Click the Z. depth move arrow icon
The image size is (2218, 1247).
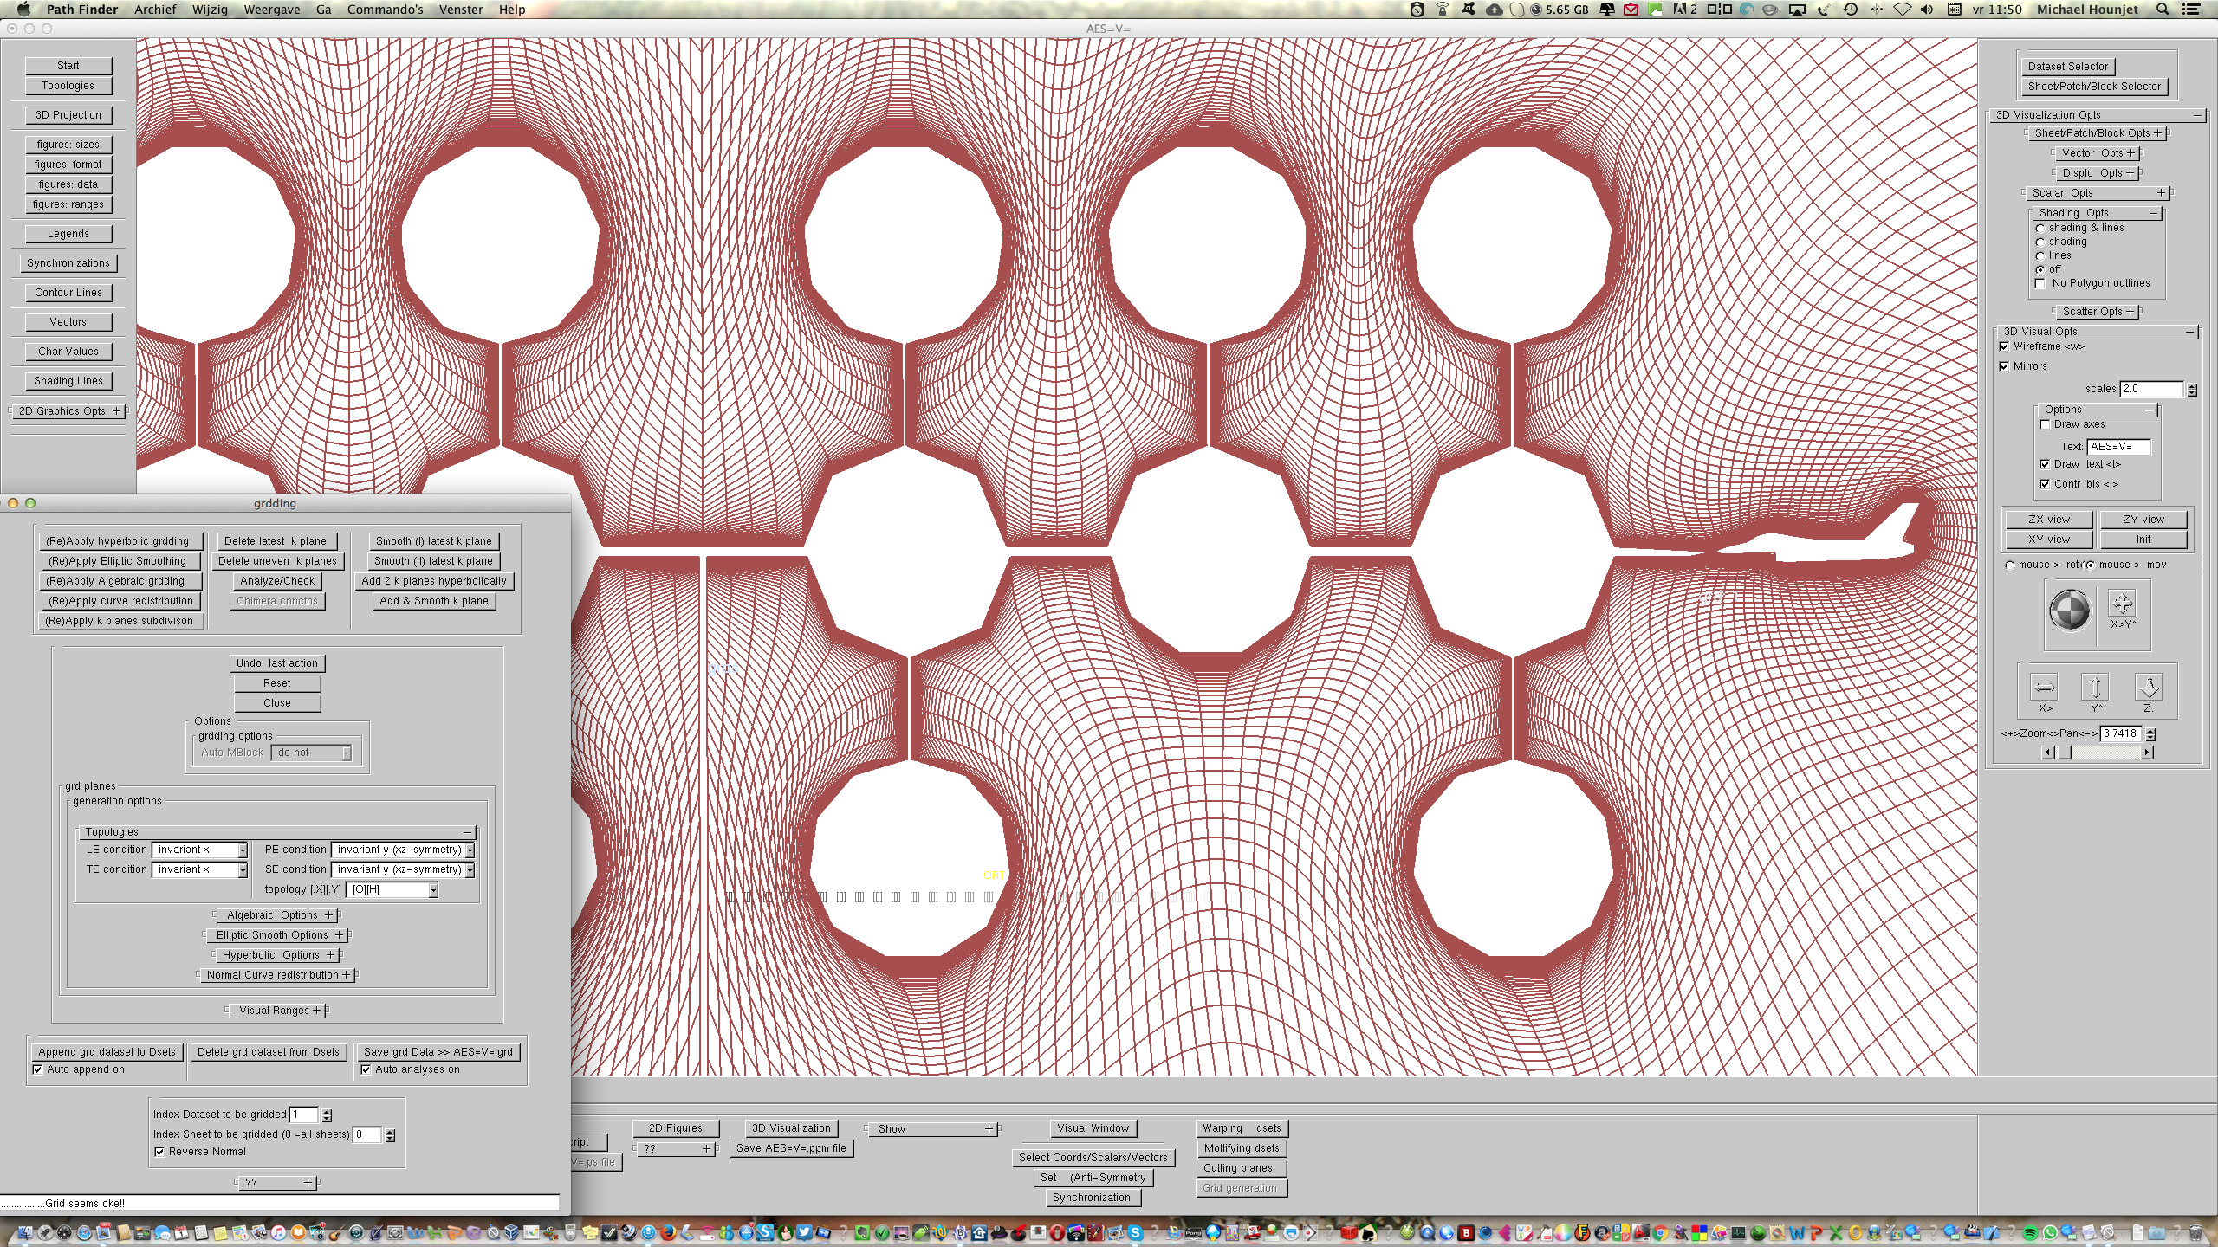pyautogui.click(x=2149, y=688)
